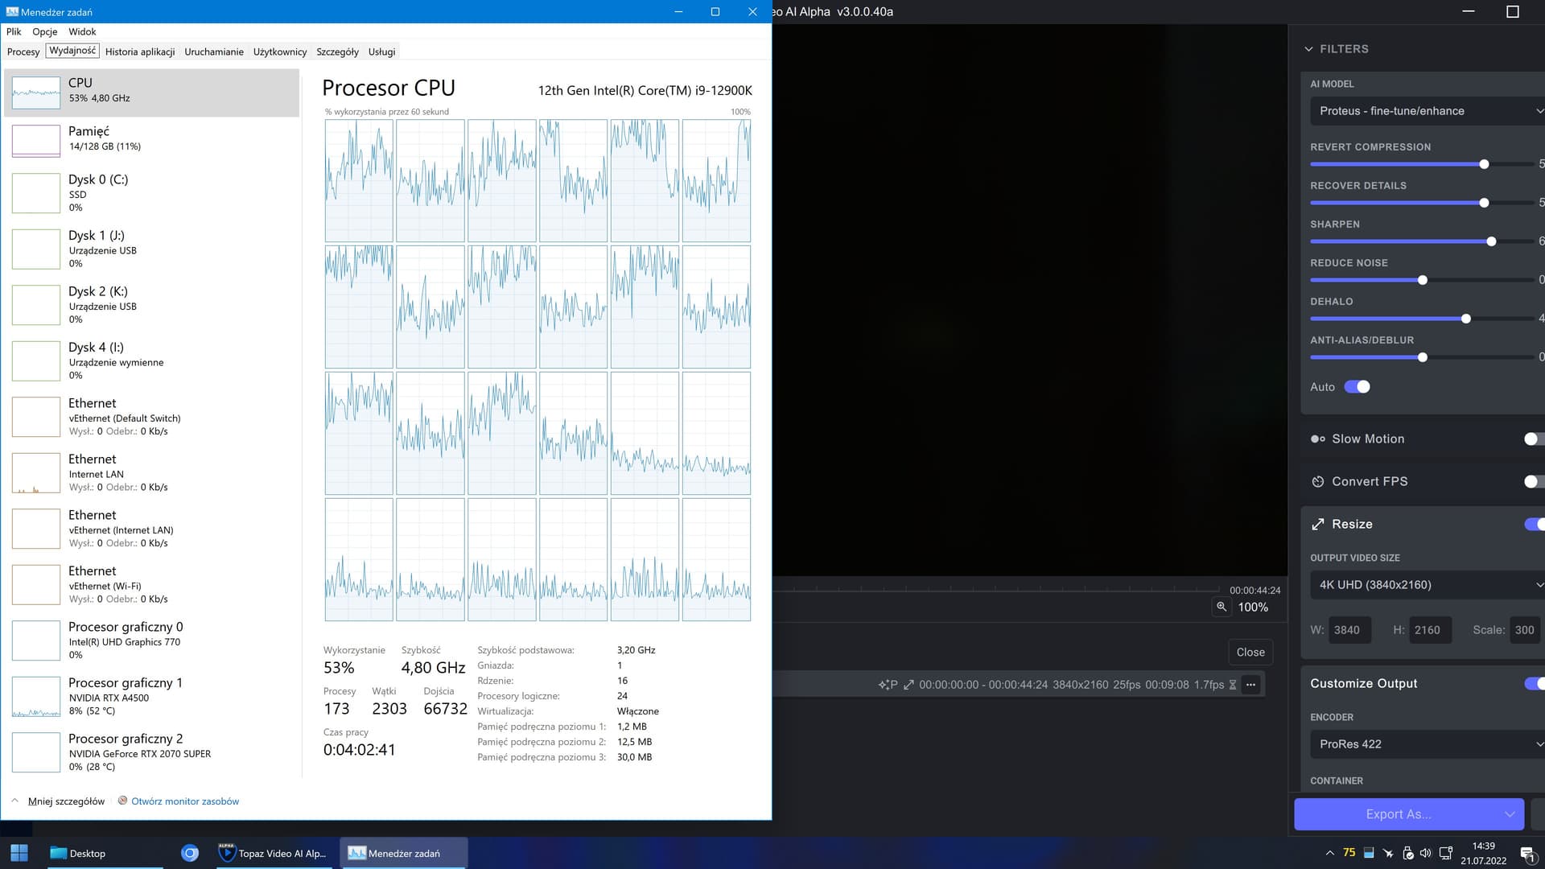This screenshot has width=1545, height=869.
Task: Open the notification center icon
Action: point(1527,854)
